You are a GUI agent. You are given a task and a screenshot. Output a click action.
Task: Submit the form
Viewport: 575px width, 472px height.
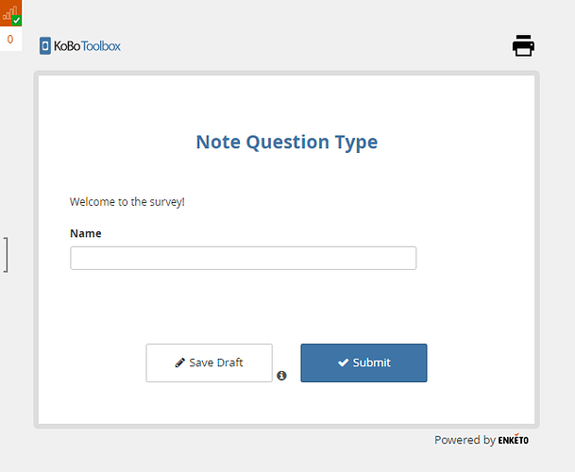pos(364,362)
